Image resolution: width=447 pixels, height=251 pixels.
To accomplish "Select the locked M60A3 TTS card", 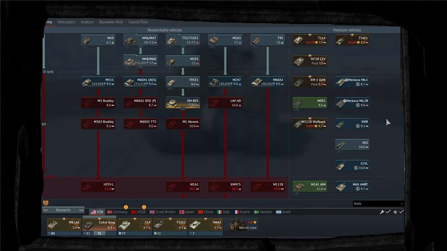I will click(x=140, y=123).
